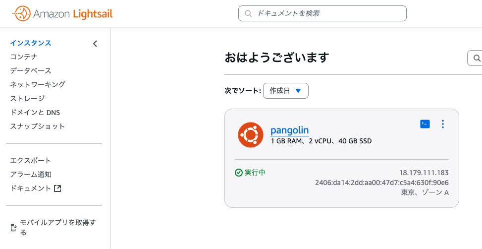Go to データベース section
Viewport: 482px width, 249px height.
point(31,71)
